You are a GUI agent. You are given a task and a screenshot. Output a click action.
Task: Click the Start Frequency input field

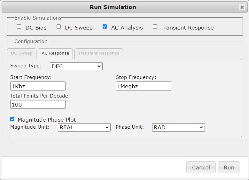(38, 86)
